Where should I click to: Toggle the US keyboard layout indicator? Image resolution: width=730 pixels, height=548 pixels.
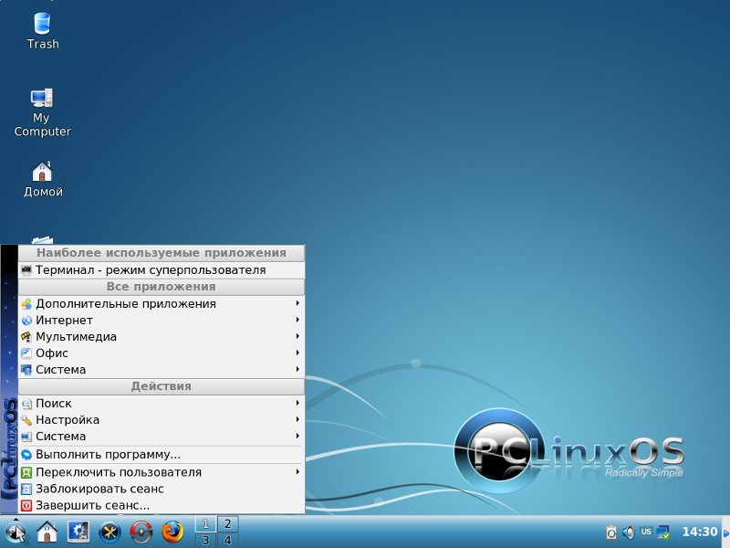646,532
